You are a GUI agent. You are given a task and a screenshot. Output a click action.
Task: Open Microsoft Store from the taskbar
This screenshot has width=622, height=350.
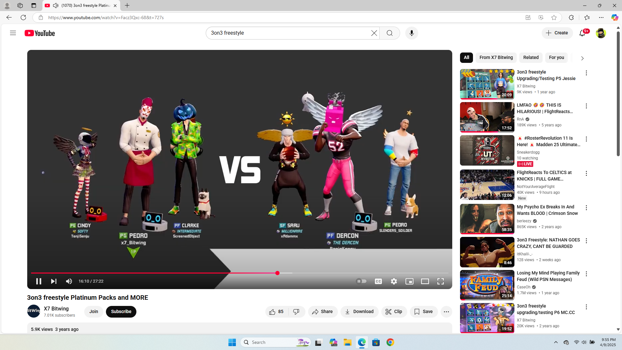point(376,342)
